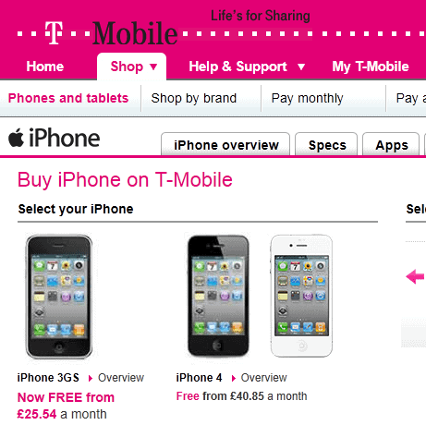
Task: Open Shop by brand section
Action: pyautogui.click(x=194, y=99)
